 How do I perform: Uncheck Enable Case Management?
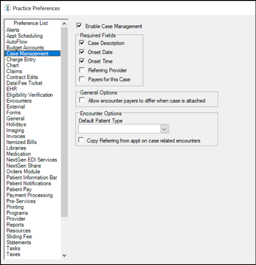tap(79, 26)
